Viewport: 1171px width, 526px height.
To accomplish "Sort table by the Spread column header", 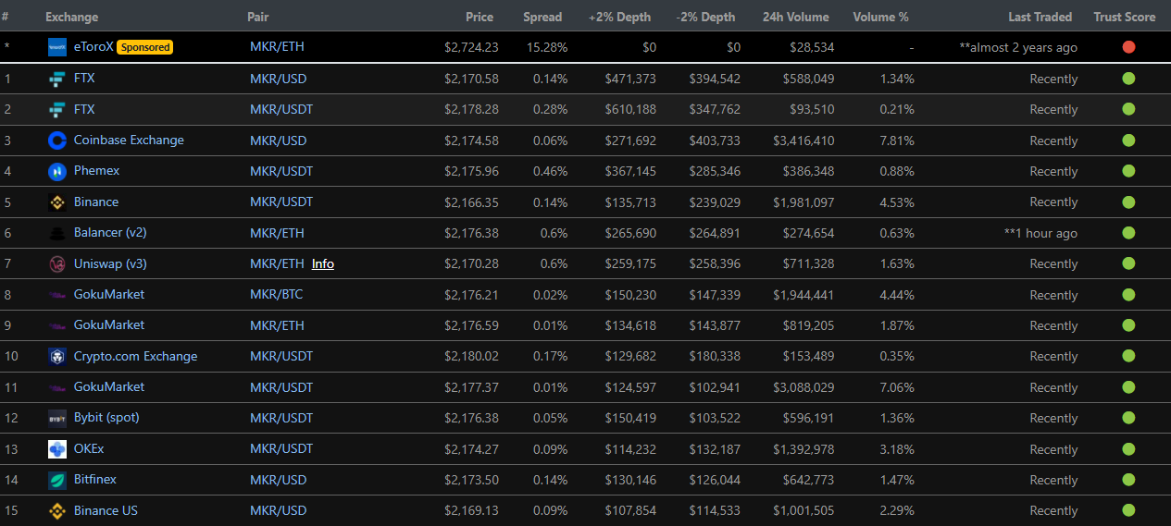I will click(x=542, y=17).
